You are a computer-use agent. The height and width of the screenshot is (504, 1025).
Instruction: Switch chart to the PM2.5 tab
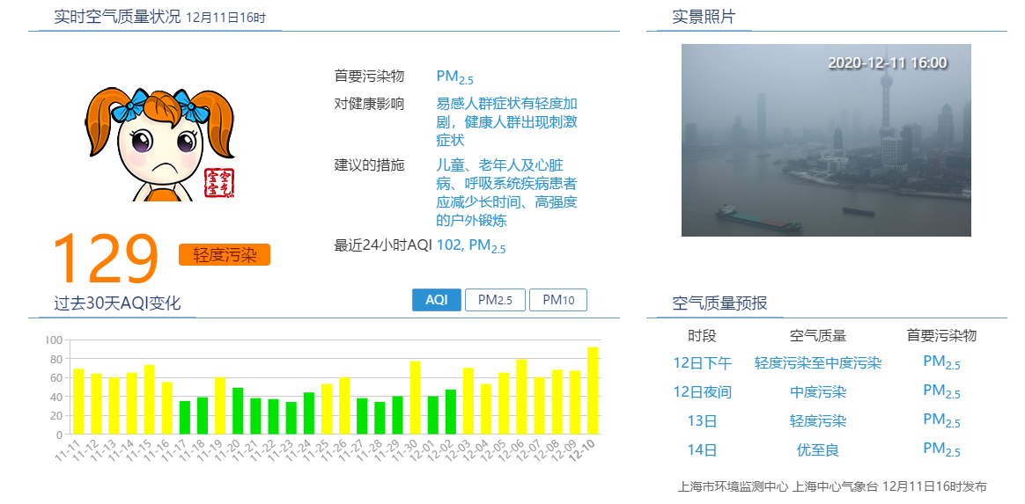point(495,300)
